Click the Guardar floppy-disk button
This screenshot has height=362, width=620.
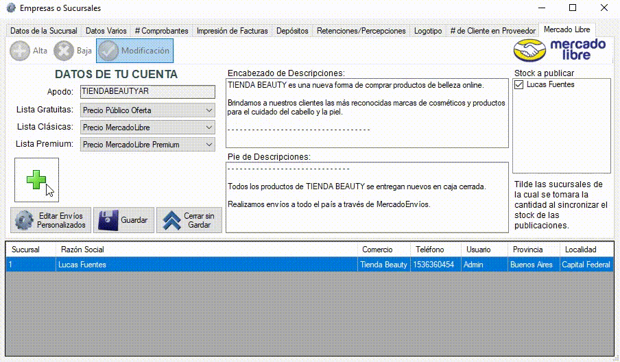(x=123, y=220)
